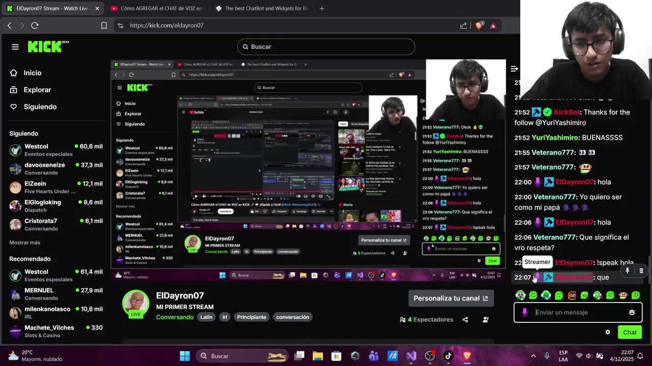Click the browser share icon
The width and height of the screenshot is (652, 366).
click(464, 25)
